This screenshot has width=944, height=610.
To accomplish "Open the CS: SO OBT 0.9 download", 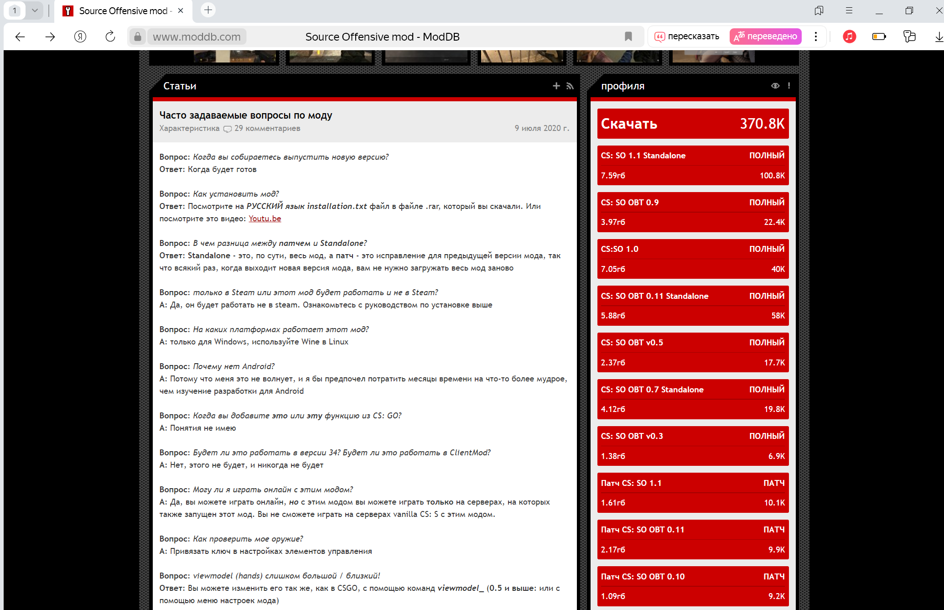I will click(693, 212).
